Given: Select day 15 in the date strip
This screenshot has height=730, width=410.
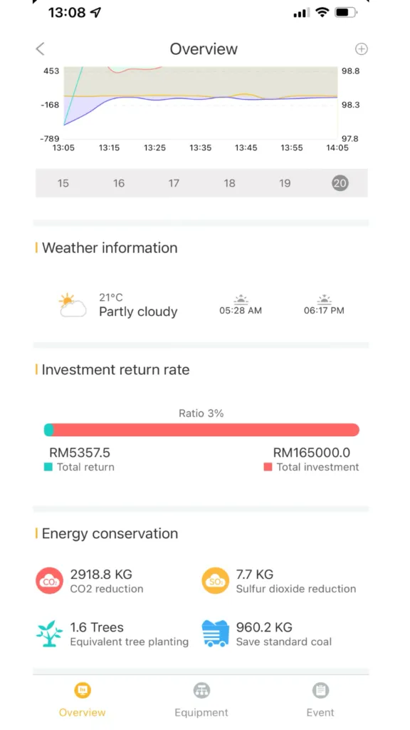Looking at the screenshot, I should [x=63, y=183].
